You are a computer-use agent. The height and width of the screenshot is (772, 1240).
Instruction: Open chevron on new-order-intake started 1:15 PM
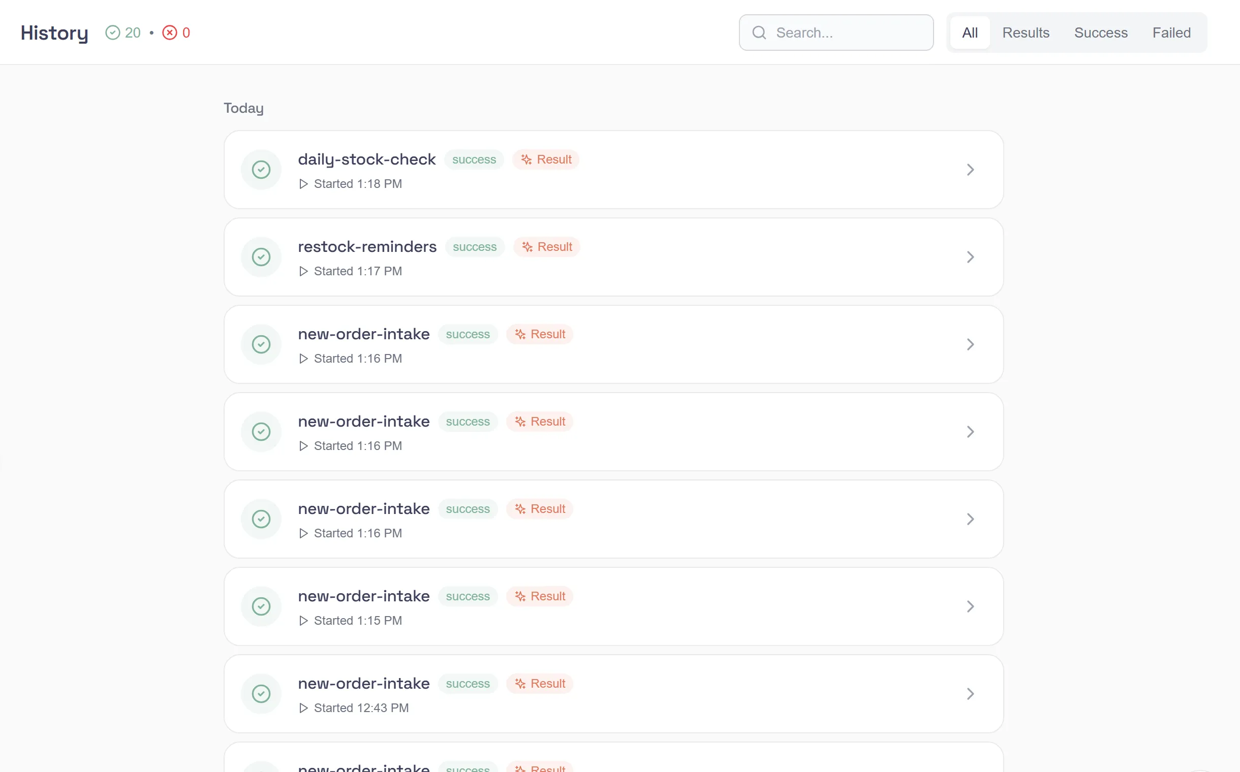click(x=970, y=606)
